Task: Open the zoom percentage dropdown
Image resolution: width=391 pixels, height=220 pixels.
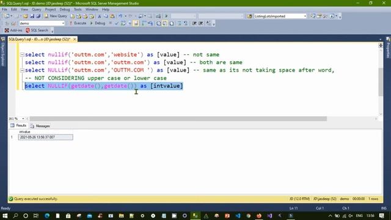Action: pyautogui.click(x=23, y=119)
